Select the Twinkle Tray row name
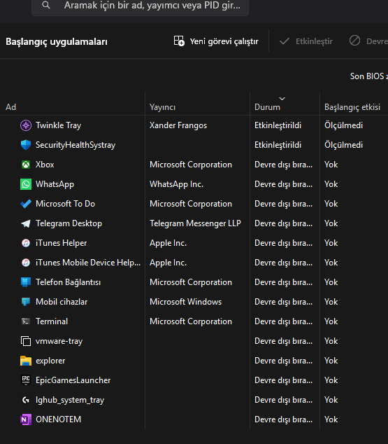Screen dimensions: 388x444 click(x=58, y=125)
